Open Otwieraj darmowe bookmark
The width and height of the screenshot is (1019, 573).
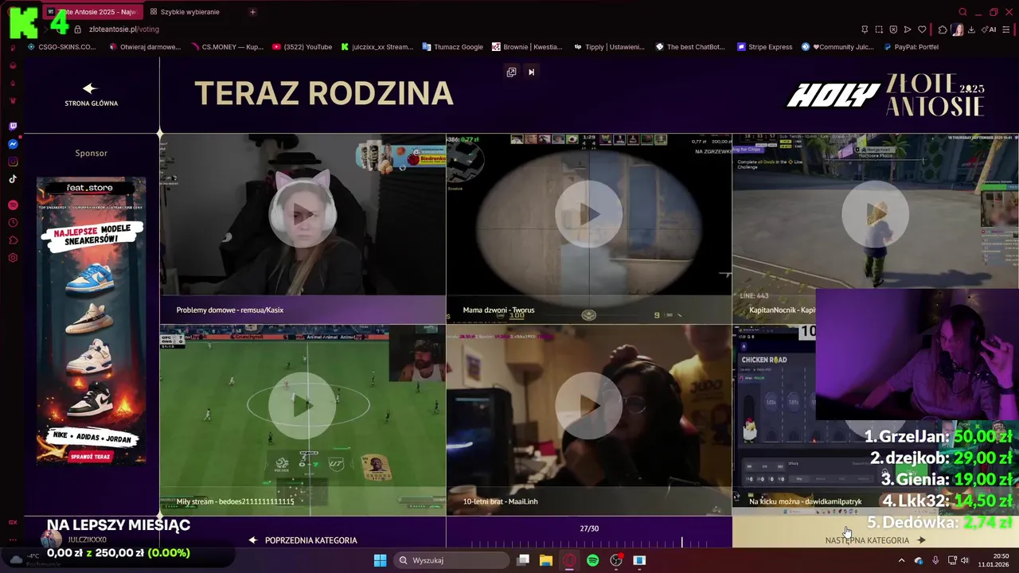tap(145, 47)
